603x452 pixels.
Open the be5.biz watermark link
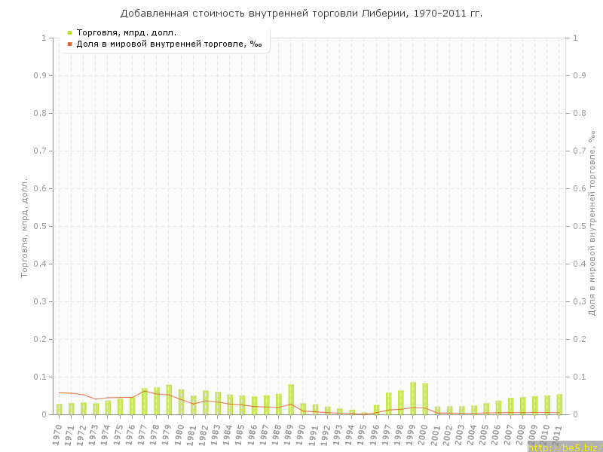[564, 447]
